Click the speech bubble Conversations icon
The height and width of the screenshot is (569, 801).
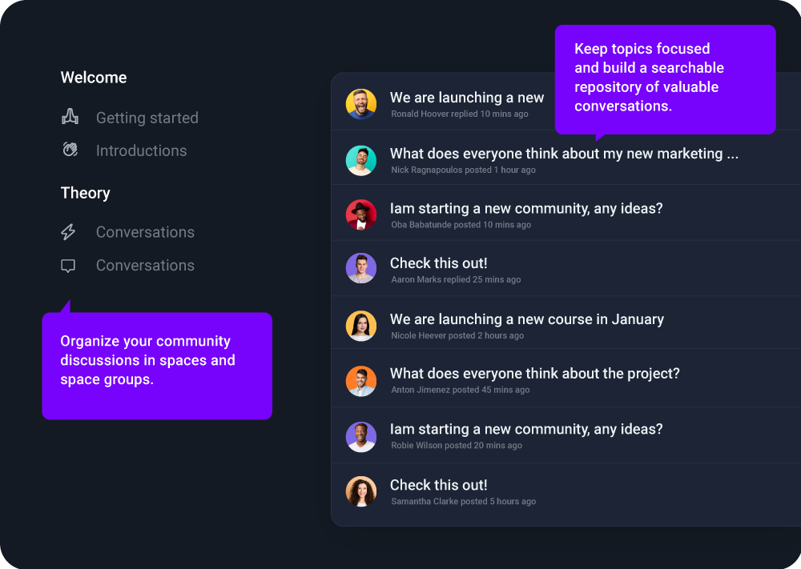tap(69, 266)
